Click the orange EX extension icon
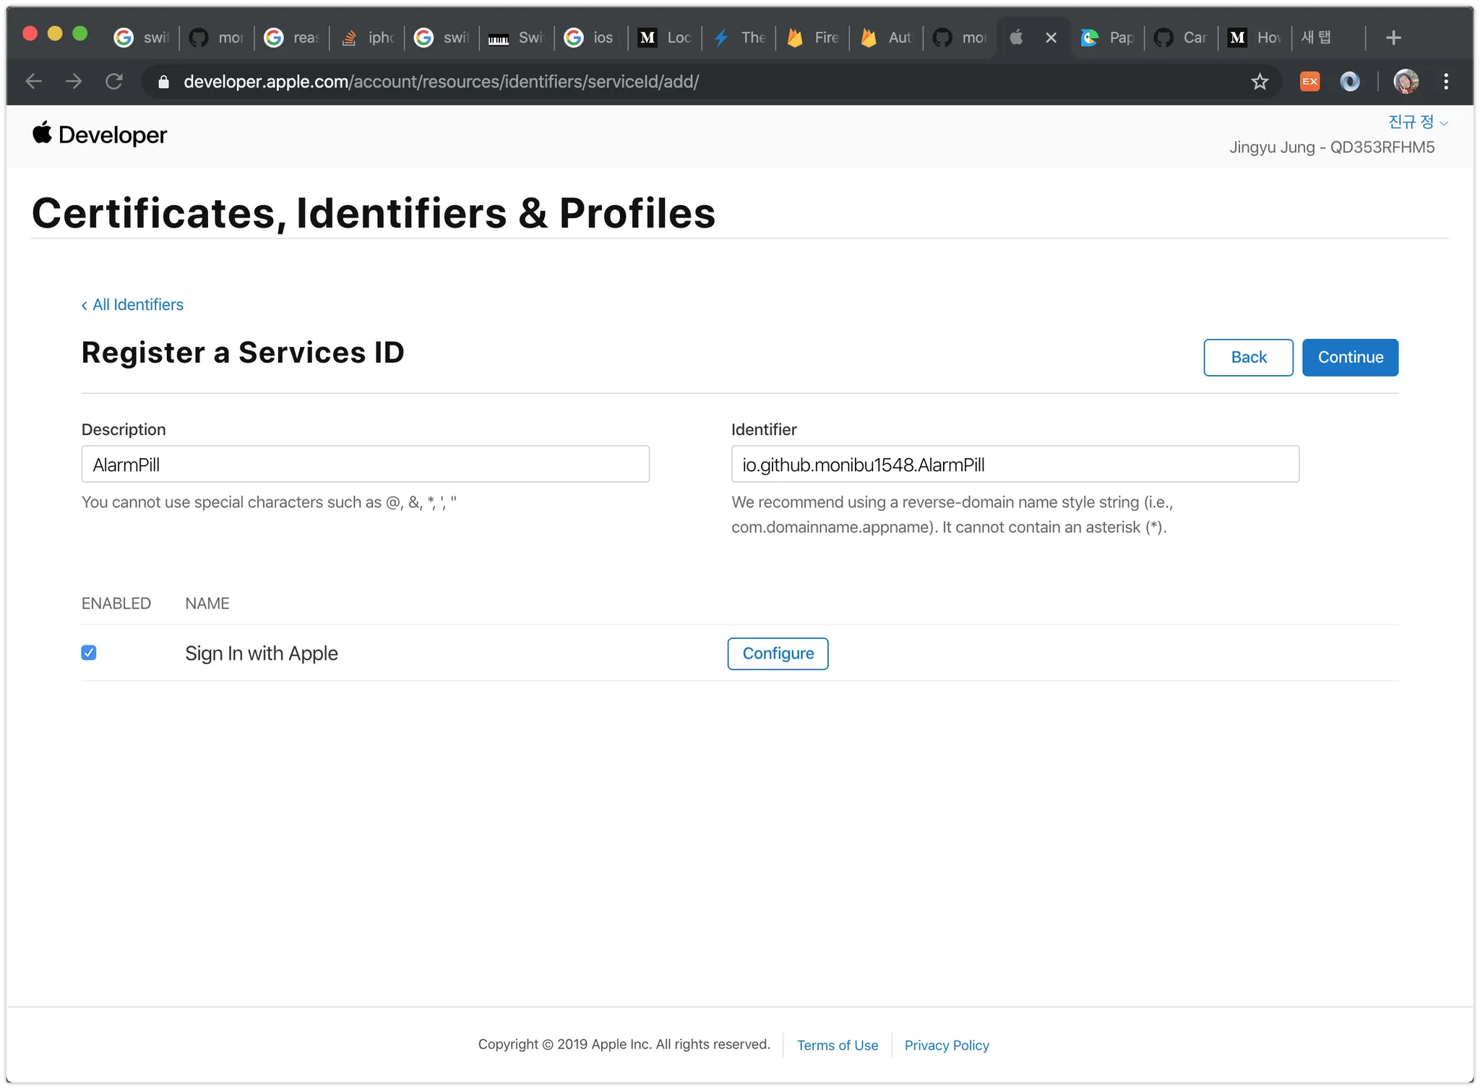1480x1089 pixels. pyautogui.click(x=1309, y=82)
